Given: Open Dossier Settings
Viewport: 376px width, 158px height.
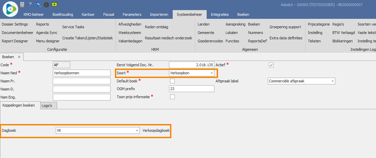Looking at the screenshot, I should point(15,24).
